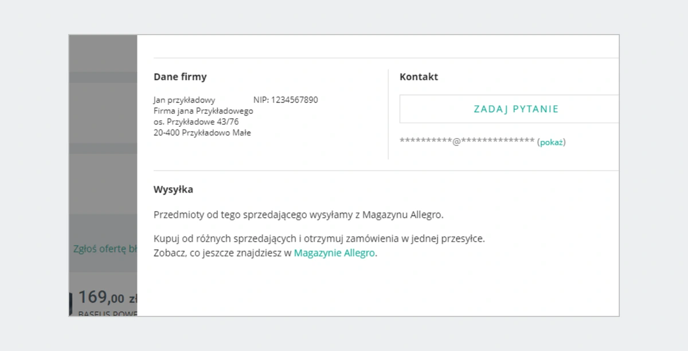Reveal hidden email via pokaż link
Viewport: 688px width, 351px height.
pyautogui.click(x=551, y=142)
